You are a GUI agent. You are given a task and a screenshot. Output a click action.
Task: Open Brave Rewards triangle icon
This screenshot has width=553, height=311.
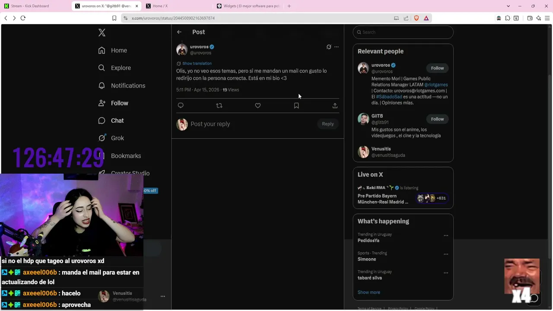point(426,18)
